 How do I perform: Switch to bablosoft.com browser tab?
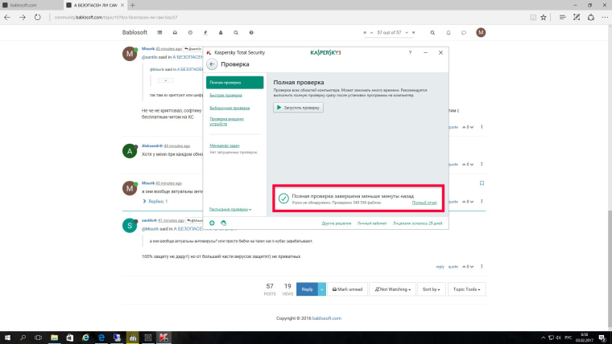[31, 5]
